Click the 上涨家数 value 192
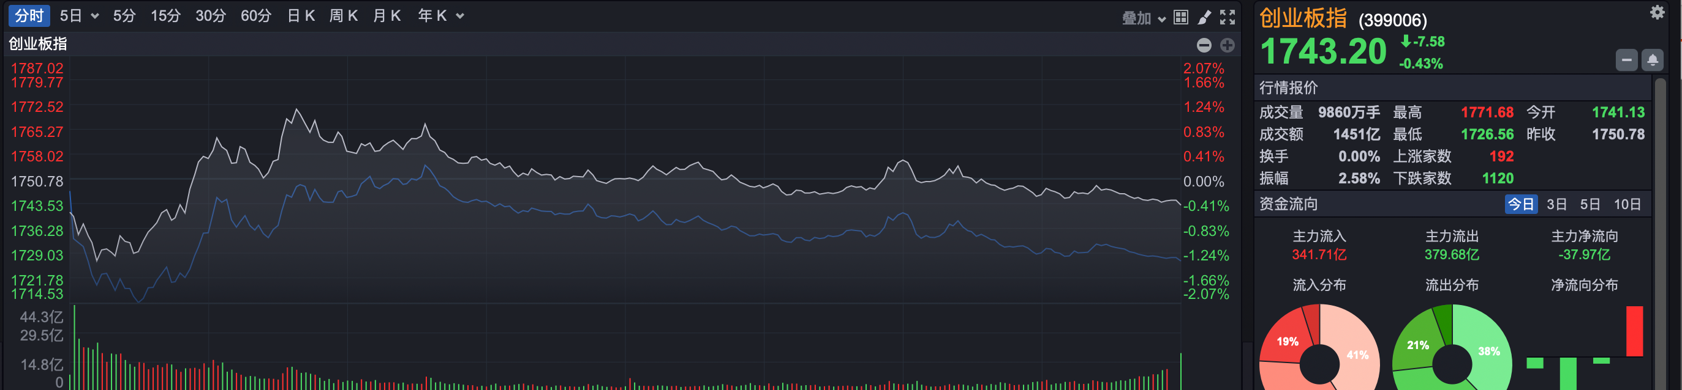Image resolution: width=1682 pixels, height=390 pixels. (x=1501, y=157)
